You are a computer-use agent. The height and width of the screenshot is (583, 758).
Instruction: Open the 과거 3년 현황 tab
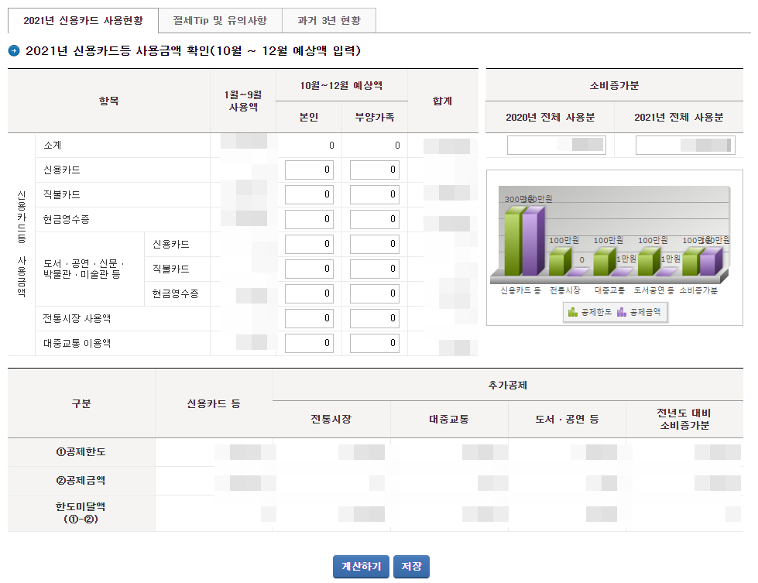click(329, 21)
